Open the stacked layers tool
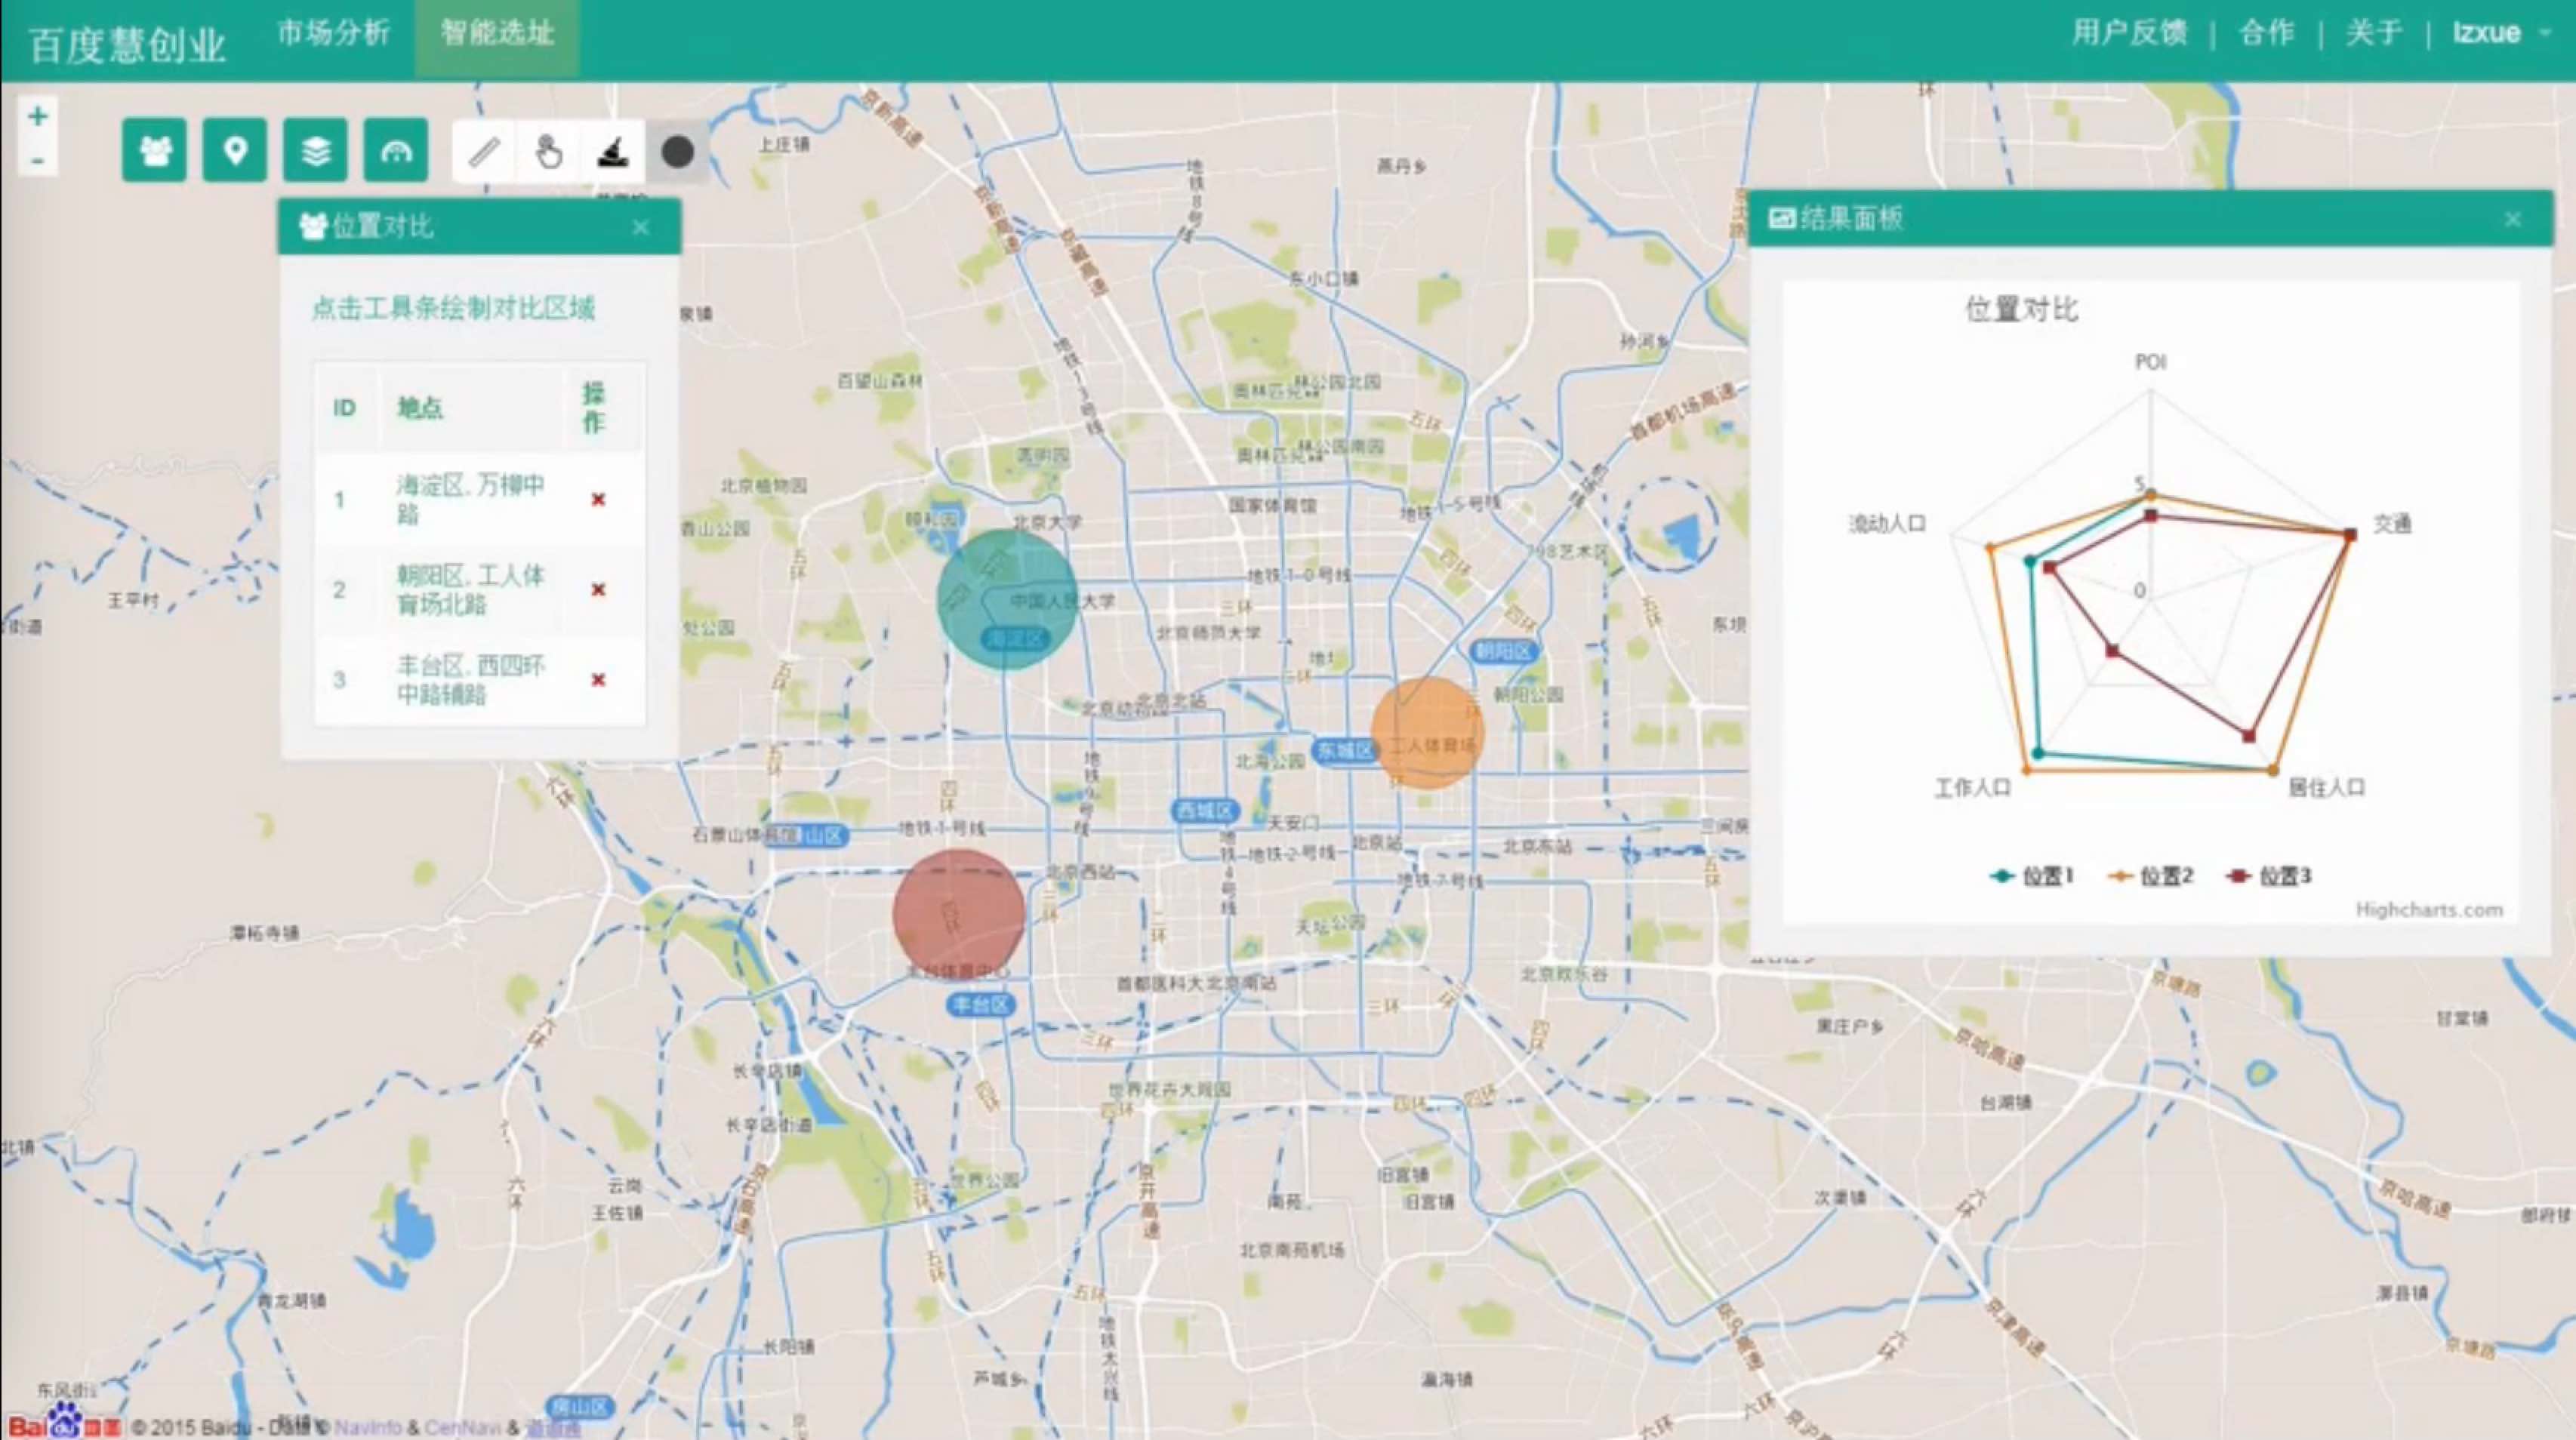This screenshot has width=2576, height=1440. click(315, 151)
